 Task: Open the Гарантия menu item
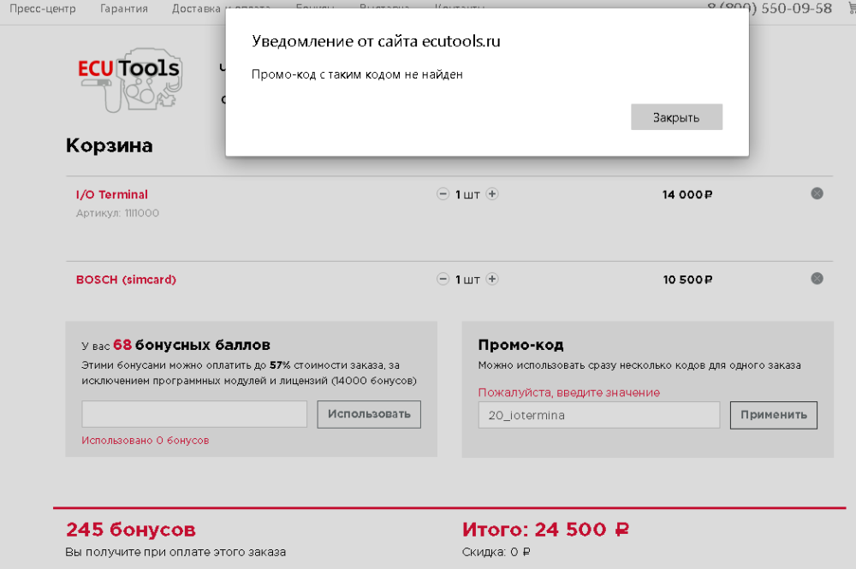click(124, 9)
